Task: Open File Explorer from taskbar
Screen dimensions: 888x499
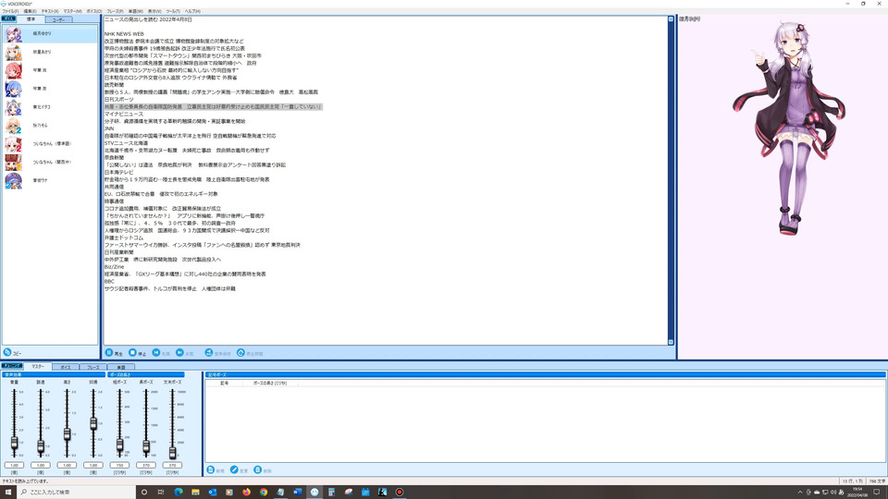Action: (x=195, y=493)
